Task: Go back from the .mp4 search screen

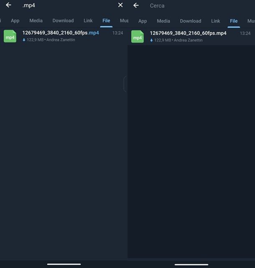Action: [8, 5]
